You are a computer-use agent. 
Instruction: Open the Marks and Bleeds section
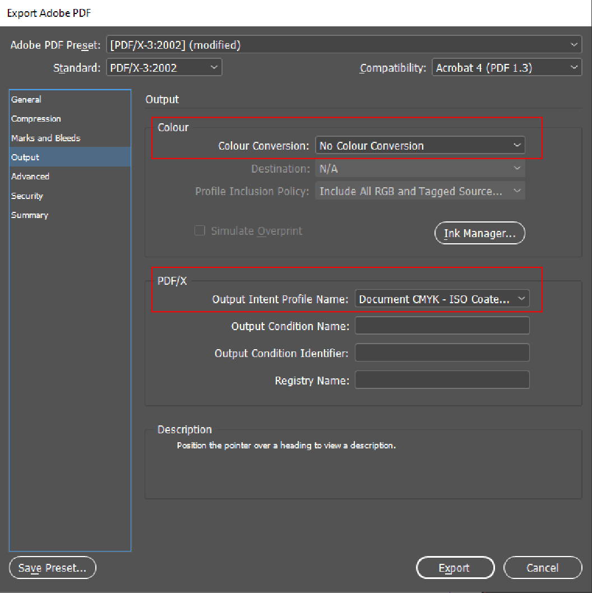(45, 138)
